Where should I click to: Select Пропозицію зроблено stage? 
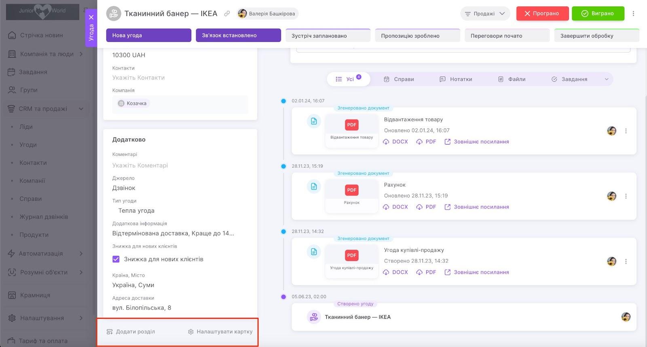tap(418, 35)
